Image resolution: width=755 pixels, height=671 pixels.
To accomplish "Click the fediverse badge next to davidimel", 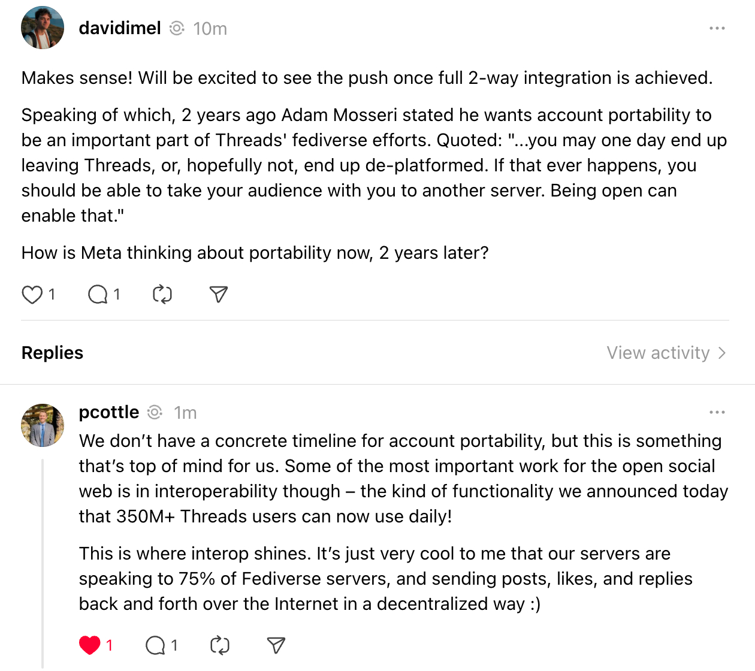I will 177,28.
